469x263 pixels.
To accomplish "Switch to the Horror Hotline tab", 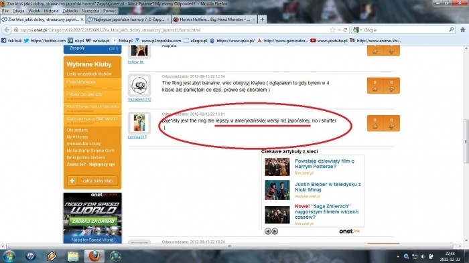I will (x=214, y=19).
